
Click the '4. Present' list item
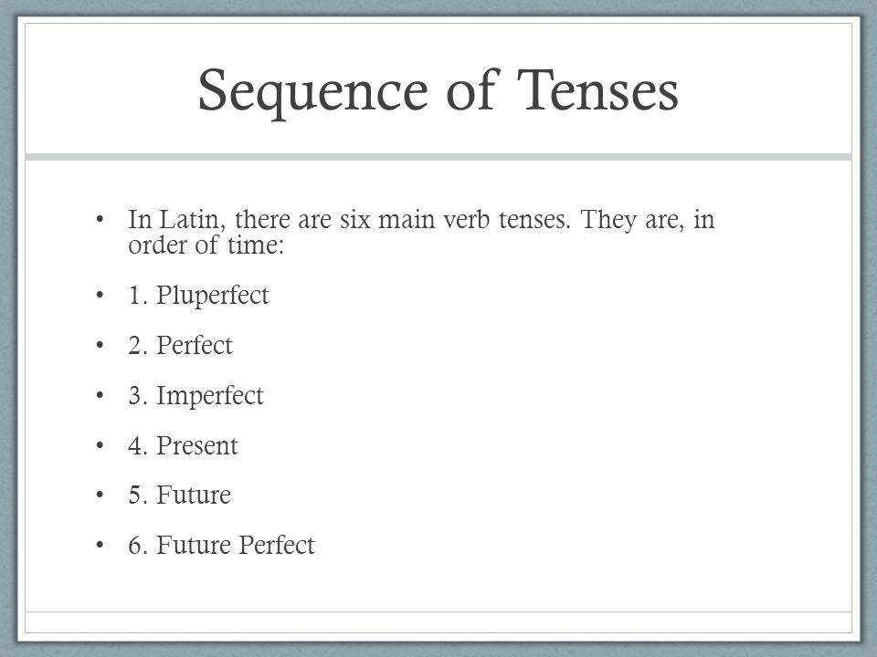[183, 445]
